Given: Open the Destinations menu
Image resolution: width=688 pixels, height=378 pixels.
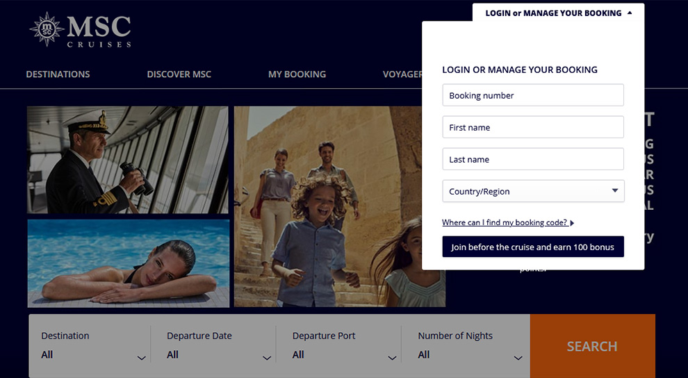Looking at the screenshot, I should pyautogui.click(x=58, y=74).
